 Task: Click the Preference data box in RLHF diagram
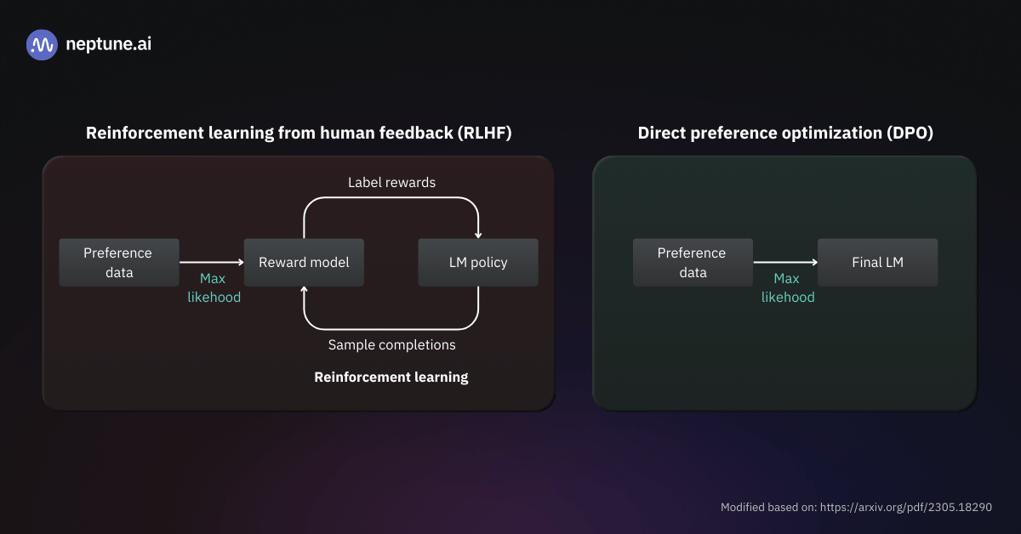[118, 262]
